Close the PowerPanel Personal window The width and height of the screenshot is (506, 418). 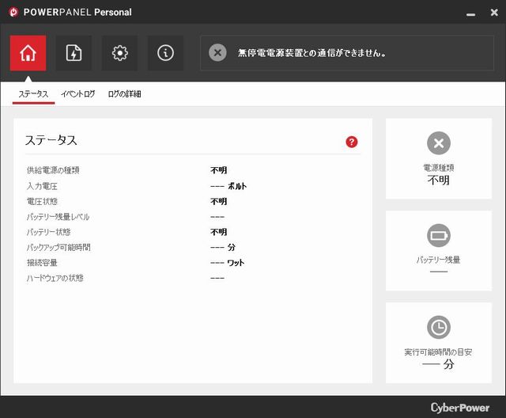[494, 13]
